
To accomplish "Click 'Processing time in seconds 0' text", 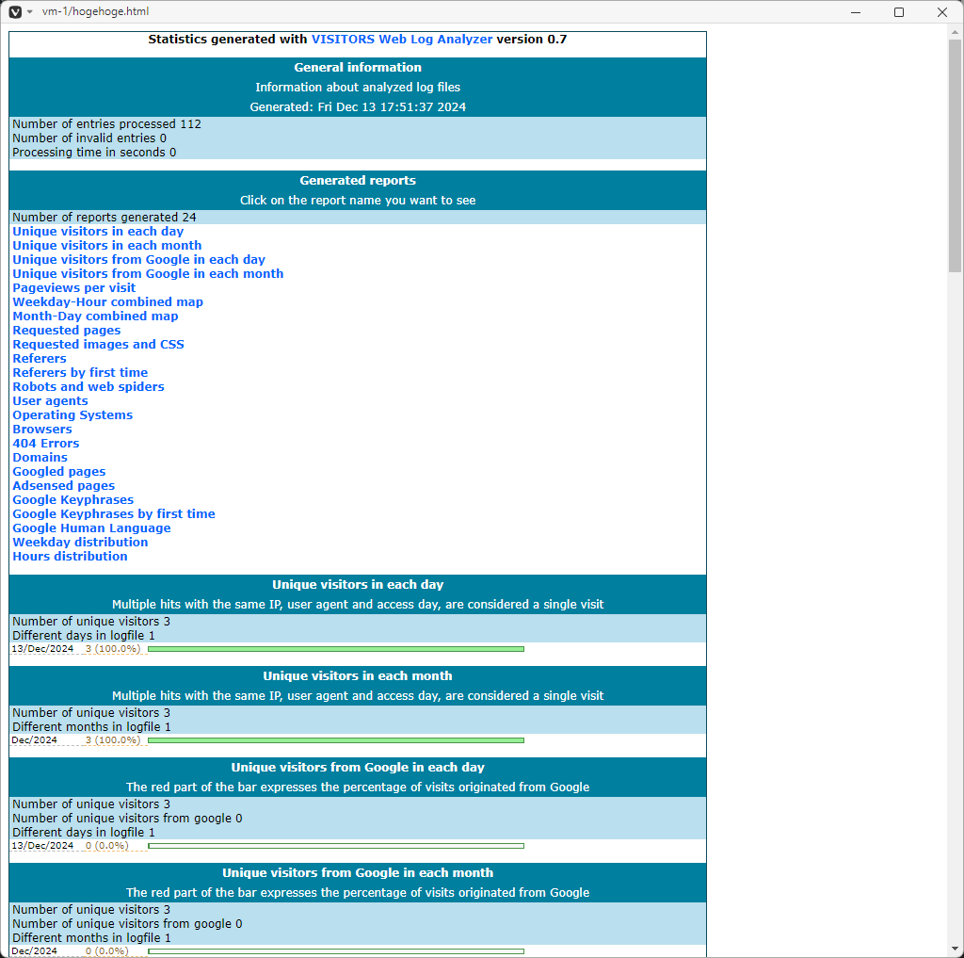I will [94, 153].
